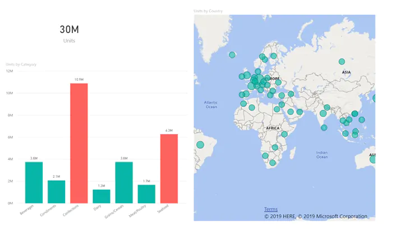This screenshot has width=404, height=230.
Task: Click the Meat/Poultry axis label
Action: (x=137, y=211)
